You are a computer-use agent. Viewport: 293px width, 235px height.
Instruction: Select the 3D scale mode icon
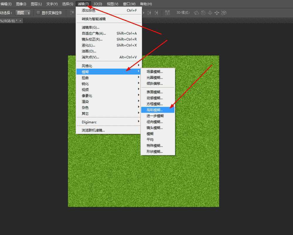(224, 13)
